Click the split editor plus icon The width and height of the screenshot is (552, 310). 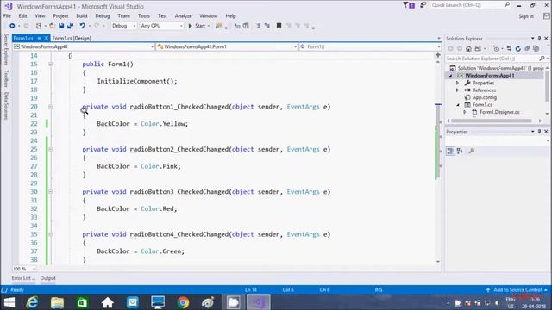click(438, 55)
